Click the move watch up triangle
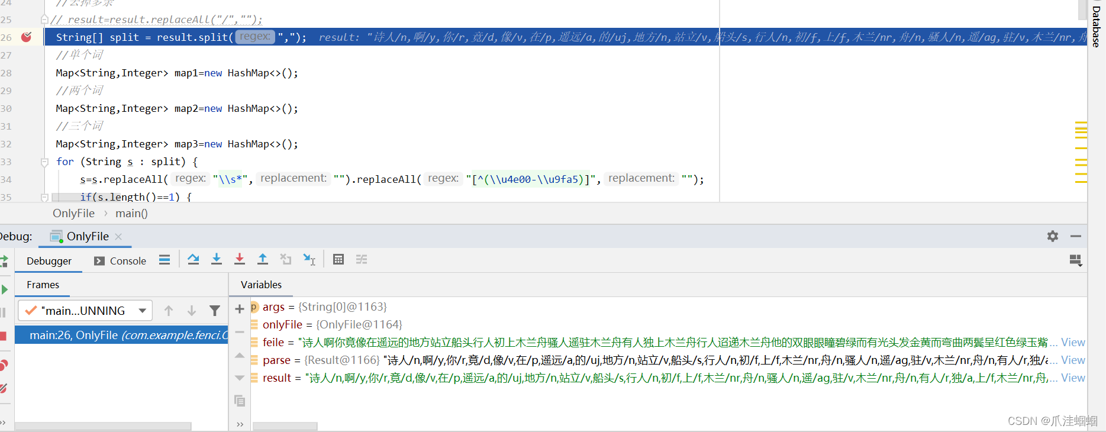The image size is (1106, 432). click(x=240, y=355)
